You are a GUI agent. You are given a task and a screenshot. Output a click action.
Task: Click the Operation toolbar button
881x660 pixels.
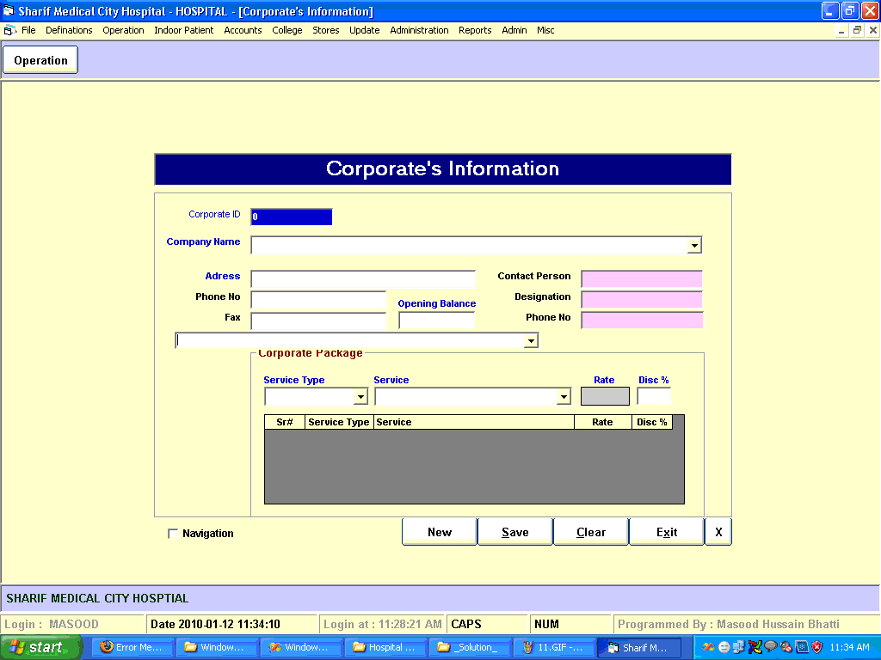coord(40,60)
